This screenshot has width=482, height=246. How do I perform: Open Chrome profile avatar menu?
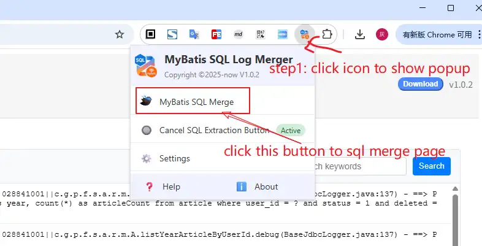coord(382,34)
